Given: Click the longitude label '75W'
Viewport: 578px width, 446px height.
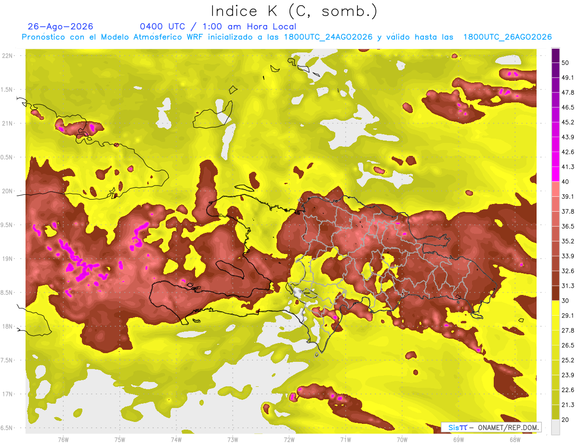Looking at the screenshot, I should pyautogui.click(x=120, y=439).
